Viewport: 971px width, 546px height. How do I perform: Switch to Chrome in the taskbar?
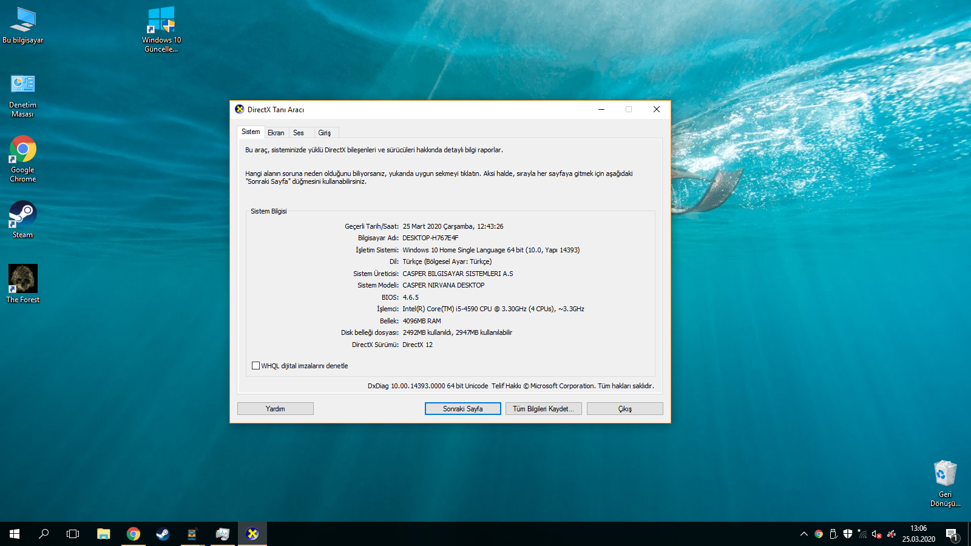pos(134,534)
